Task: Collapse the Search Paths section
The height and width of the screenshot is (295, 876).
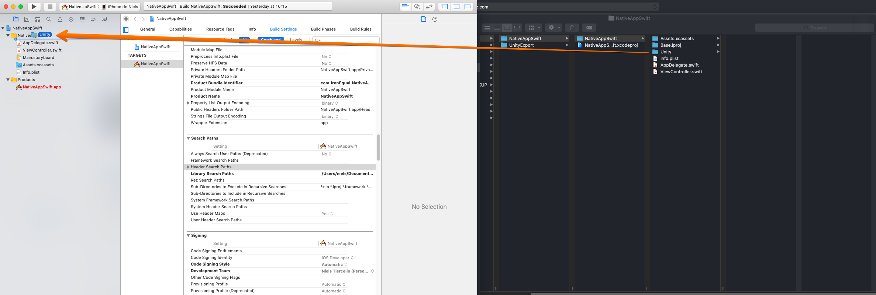Action: (188, 138)
